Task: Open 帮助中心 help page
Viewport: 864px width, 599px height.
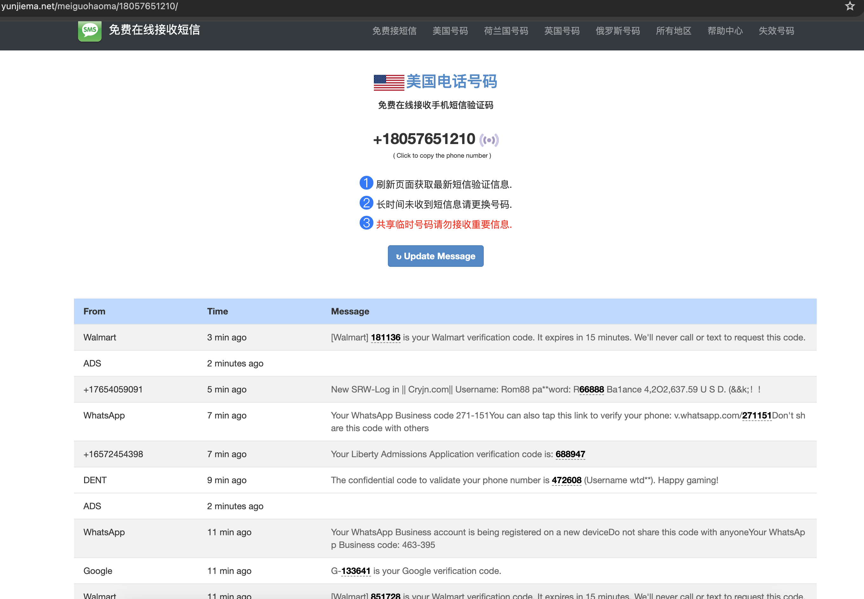Action: [x=725, y=31]
